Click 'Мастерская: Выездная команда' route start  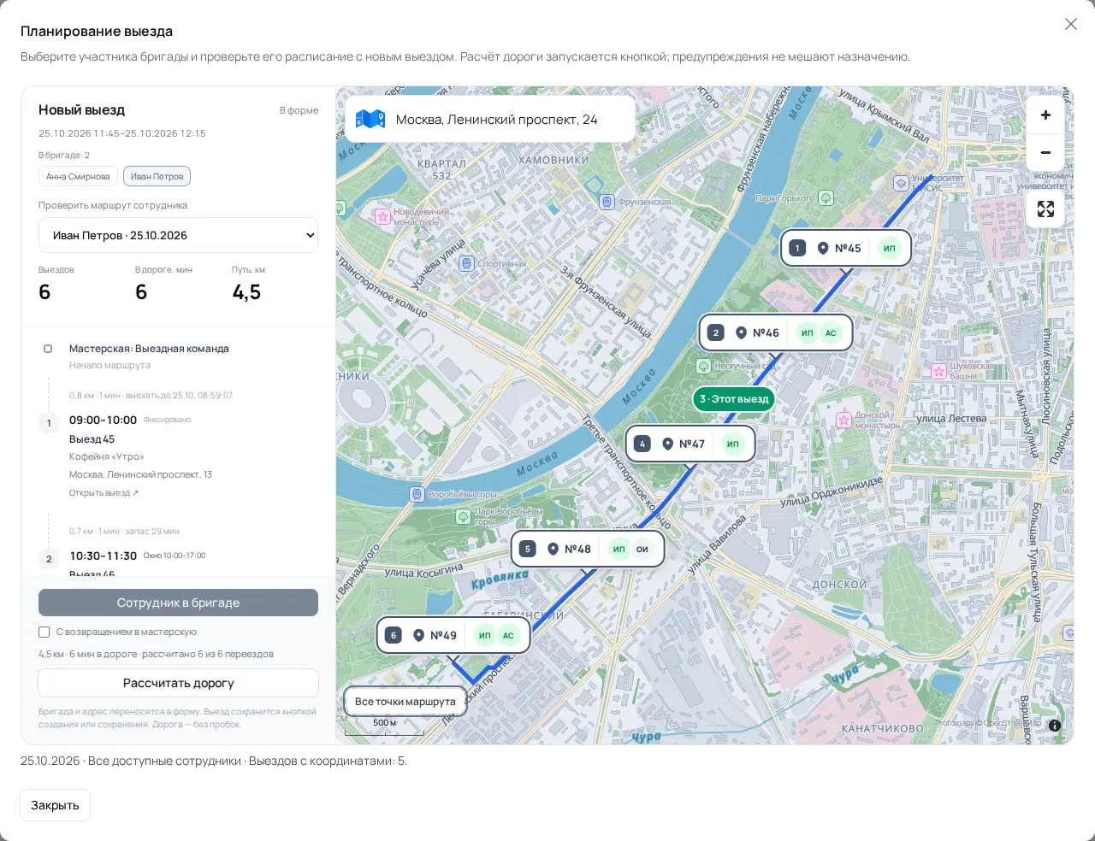point(149,349)
